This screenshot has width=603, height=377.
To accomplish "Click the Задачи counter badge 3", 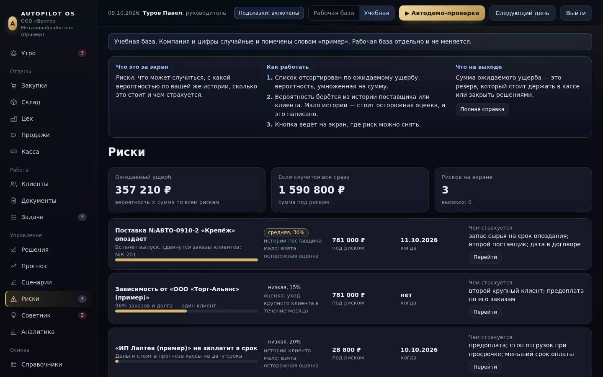I will [82, 217].
